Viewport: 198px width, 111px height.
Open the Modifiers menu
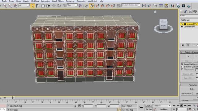pos(35,1)
